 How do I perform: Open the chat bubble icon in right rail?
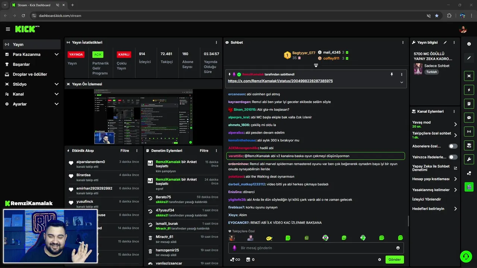click(x=469, y=118)
